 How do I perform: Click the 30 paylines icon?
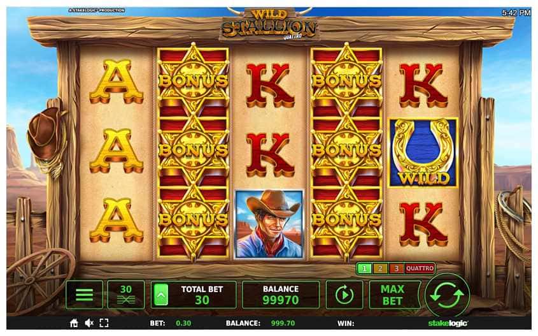pyautogui.click(x=126, y=295)
